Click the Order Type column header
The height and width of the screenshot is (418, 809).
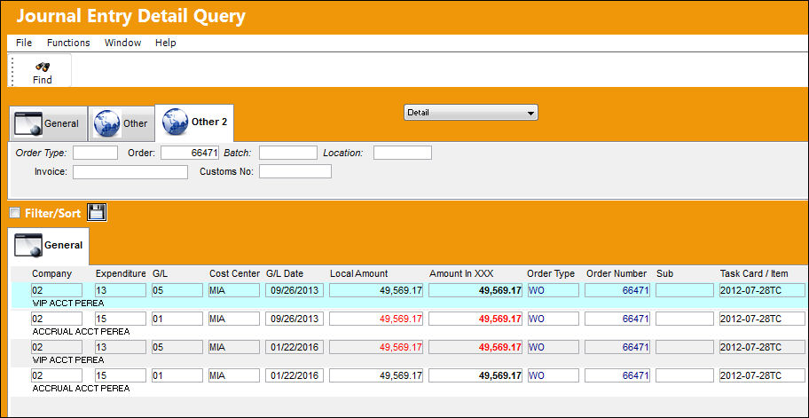pos(551,273)
